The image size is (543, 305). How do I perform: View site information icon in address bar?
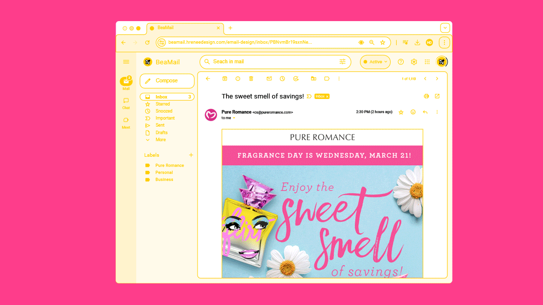(x=161, y=43)
